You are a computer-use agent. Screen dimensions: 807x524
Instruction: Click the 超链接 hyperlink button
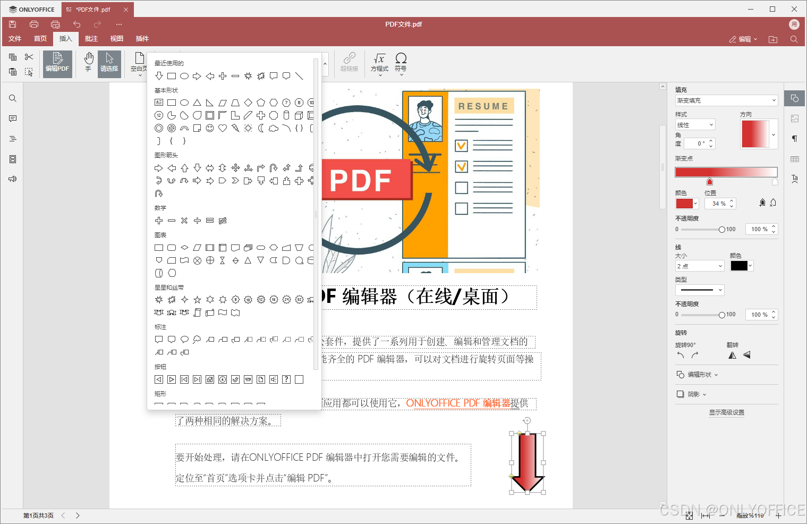(x=349, y=62)
